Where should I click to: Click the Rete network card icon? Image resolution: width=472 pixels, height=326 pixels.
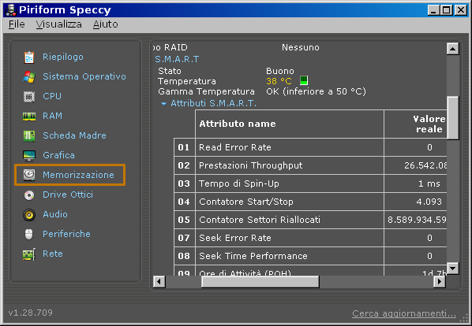[x=29, y=254]
